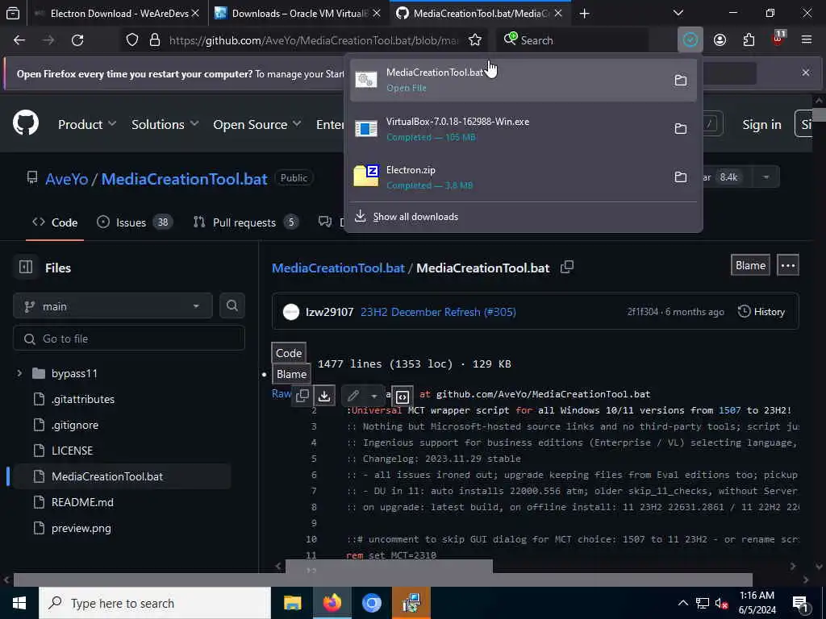The image size is (826, 619).
Task: Copy raw file contents icon
Action: [302, 396]
